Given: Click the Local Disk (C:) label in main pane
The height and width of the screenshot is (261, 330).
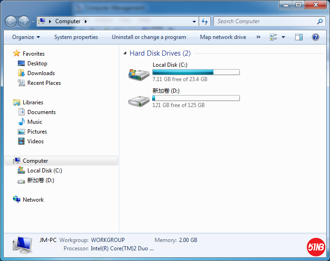Looking at the screenshot, I should pyautogui.click(x=170, y=65).
